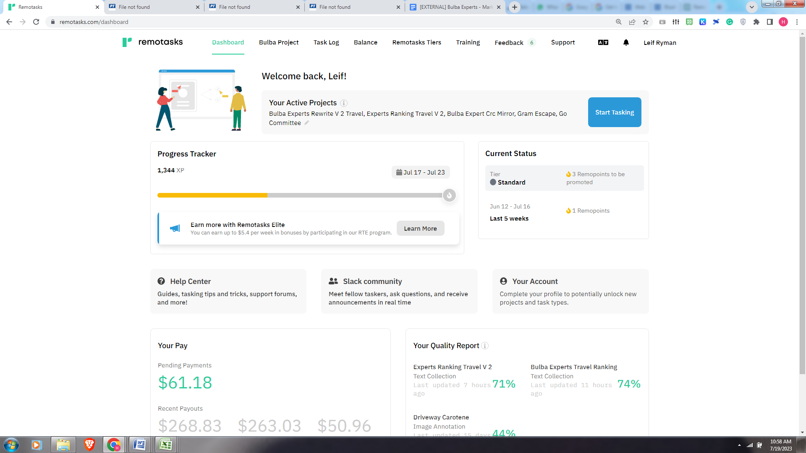Switch to the Balance tab
806x453 pixels.
click(x=365, y=42)
